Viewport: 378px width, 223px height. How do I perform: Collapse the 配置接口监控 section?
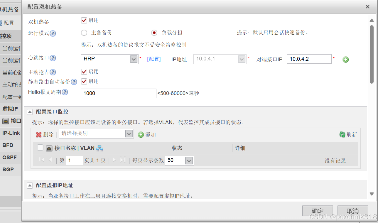pyautogui.click(x=30, y=112)
